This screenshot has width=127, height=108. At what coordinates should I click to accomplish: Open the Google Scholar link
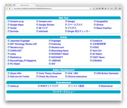[x=47, y=25]
